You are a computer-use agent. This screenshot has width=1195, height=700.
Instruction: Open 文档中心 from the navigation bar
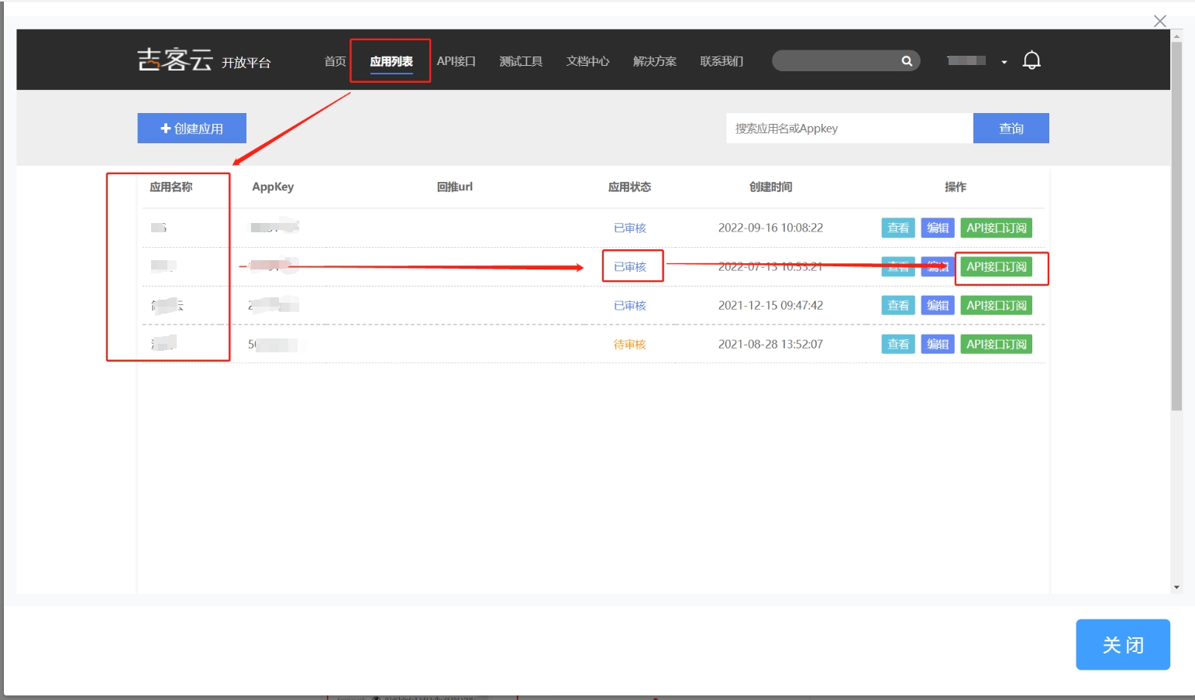pos(587,61)
